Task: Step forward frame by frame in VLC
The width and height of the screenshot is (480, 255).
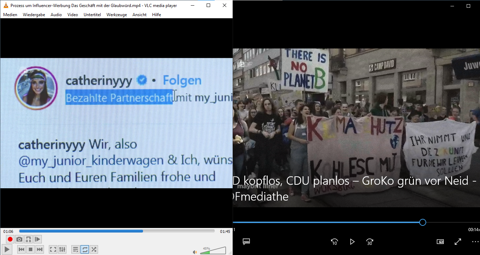Action: click(38, 239)
